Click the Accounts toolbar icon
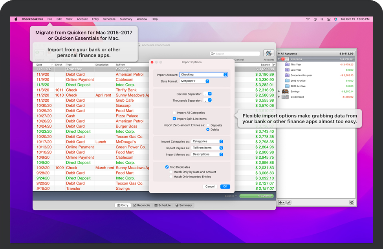Screen dimensions: 383x249 [269, 54]
